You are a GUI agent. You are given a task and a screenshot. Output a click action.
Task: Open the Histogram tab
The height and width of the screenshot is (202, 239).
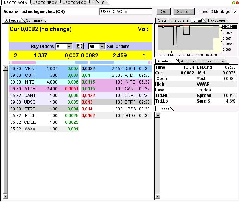[179, 20]
